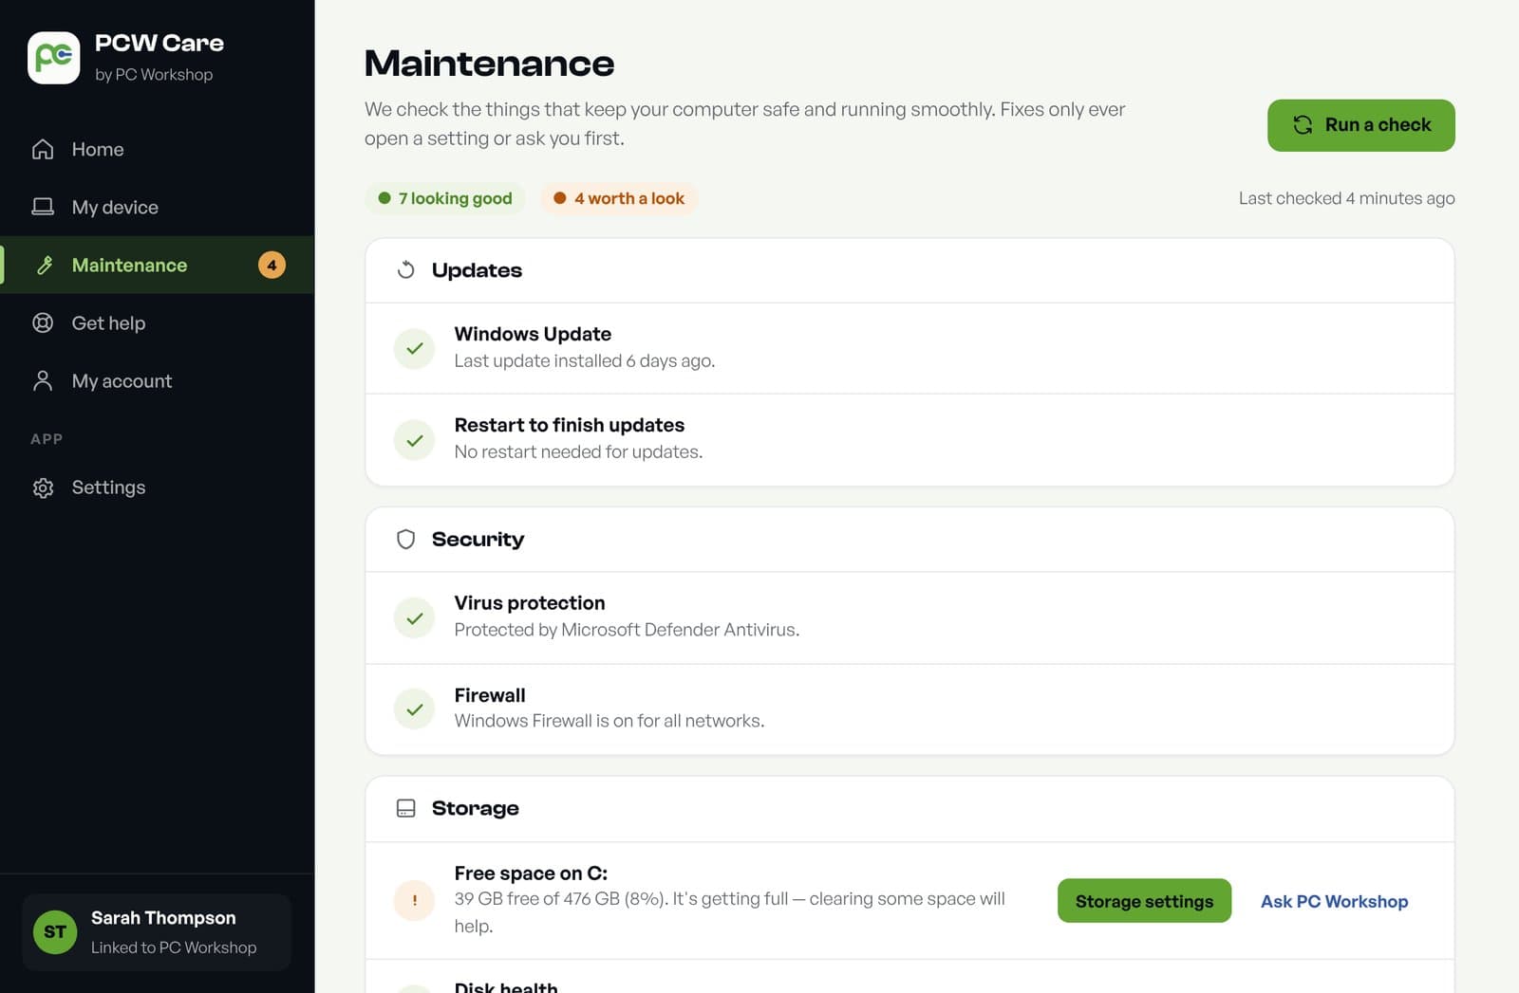Viewport: 1519px width, 993px height.
Task: Click the Free space warning exclamation icon
Action: (415, 901)
